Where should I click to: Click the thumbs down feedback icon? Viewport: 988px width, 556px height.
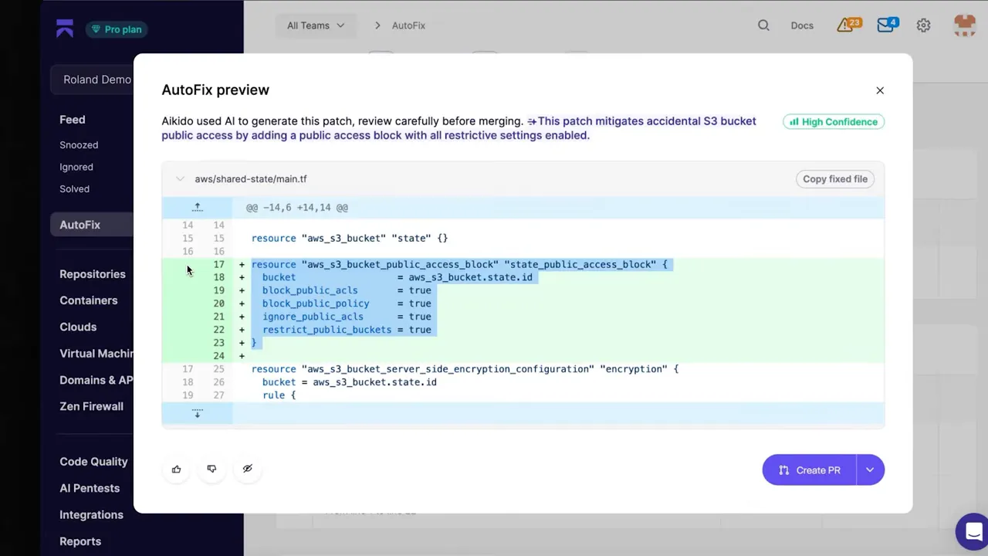pos(211,469)
